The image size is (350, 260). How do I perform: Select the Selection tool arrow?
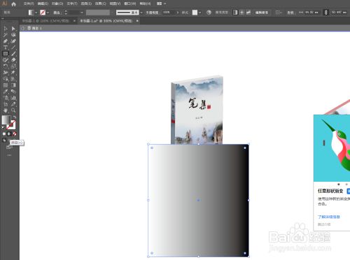point(6,29)
